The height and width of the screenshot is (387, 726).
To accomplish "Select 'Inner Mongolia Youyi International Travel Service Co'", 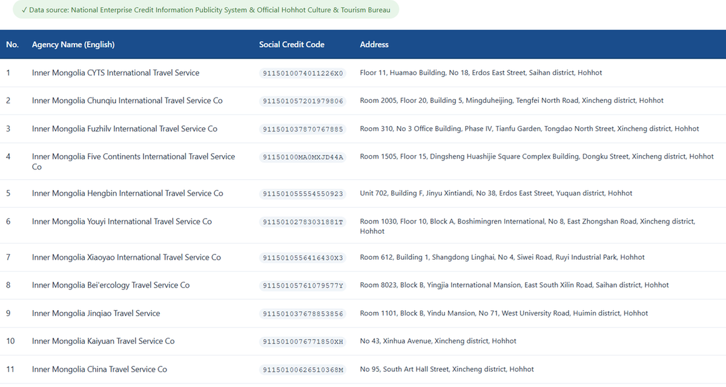I will tap(122, 221).
